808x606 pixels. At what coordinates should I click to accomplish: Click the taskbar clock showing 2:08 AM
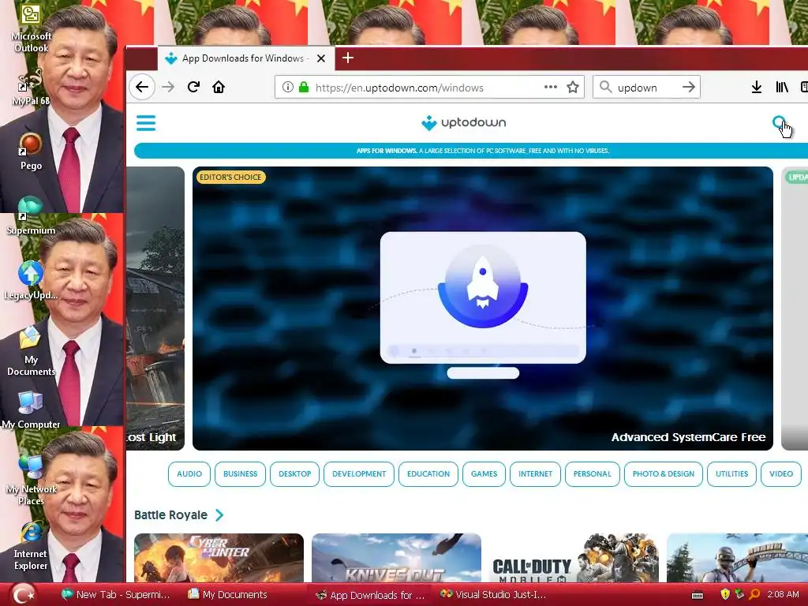click(x=783, y=595)
